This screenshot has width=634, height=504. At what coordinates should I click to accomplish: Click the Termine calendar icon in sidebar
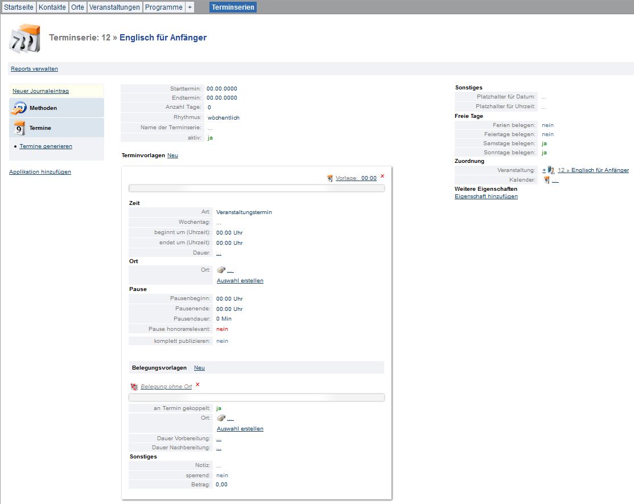point(19,128)
